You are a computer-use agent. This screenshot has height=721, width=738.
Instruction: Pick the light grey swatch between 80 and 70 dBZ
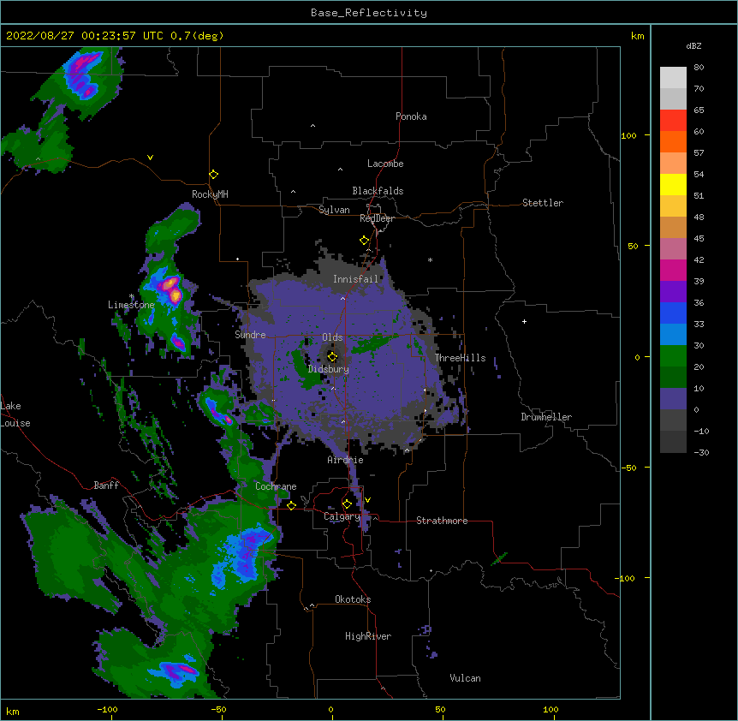[673, 78]
